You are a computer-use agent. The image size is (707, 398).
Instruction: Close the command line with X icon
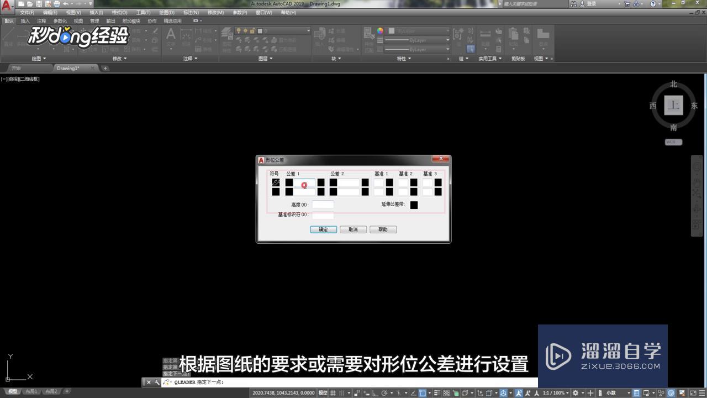[x=149, y=382]
